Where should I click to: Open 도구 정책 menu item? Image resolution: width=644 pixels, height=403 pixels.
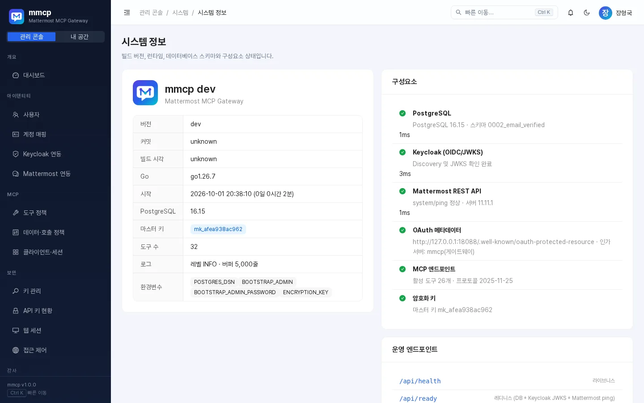(55, 213)
